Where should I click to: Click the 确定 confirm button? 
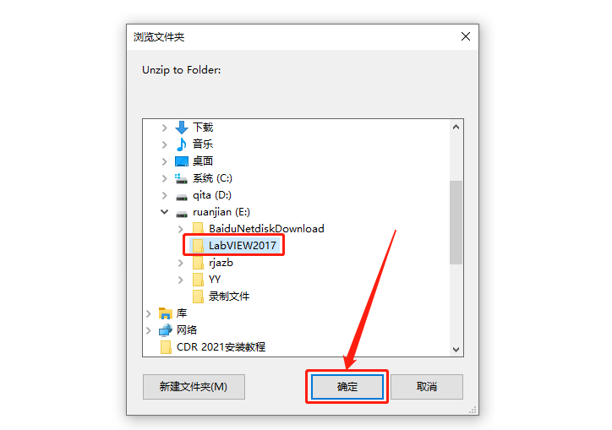coord(347,387)
